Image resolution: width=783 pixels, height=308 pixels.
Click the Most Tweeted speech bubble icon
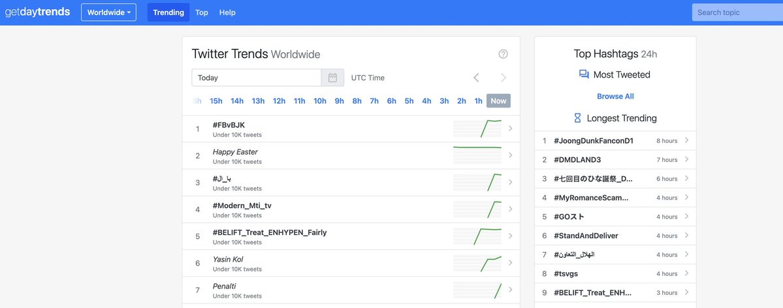pos(584,74)
